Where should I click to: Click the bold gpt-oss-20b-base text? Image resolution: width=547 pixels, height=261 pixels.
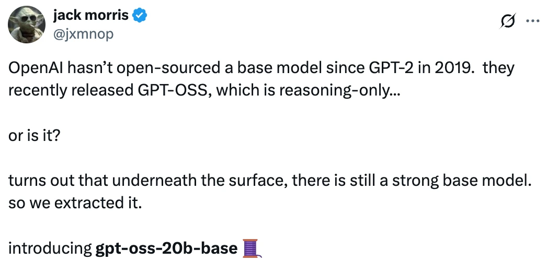pos(166,248)
